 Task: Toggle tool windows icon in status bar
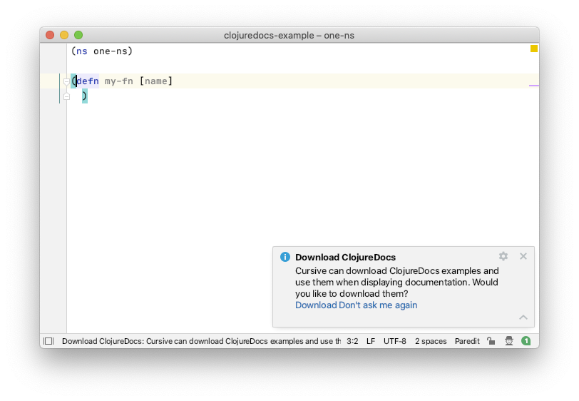pyautogui.click(x=48, y=341)
